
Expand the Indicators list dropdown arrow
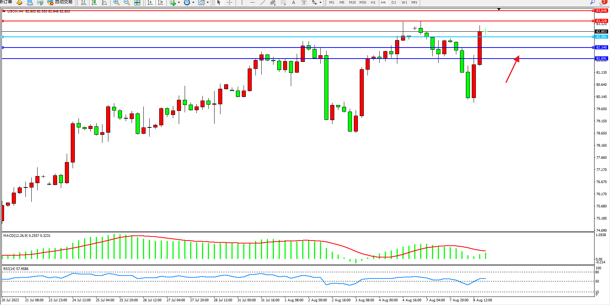coord(179,3)
